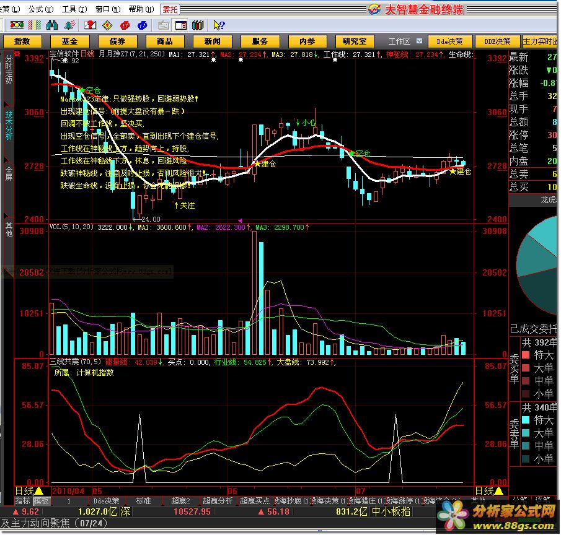The width and height of the screenshot is (561, 535).
Task: Click the blue info circle icon
Action: pyautogui.click(x=142, y=25)
